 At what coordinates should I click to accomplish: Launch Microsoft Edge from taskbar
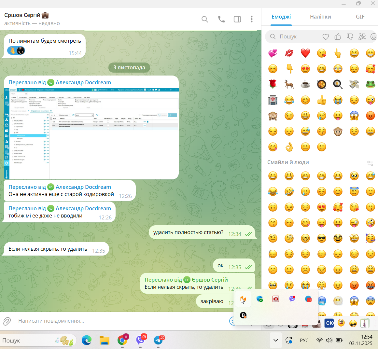click(x=86, y=340)
